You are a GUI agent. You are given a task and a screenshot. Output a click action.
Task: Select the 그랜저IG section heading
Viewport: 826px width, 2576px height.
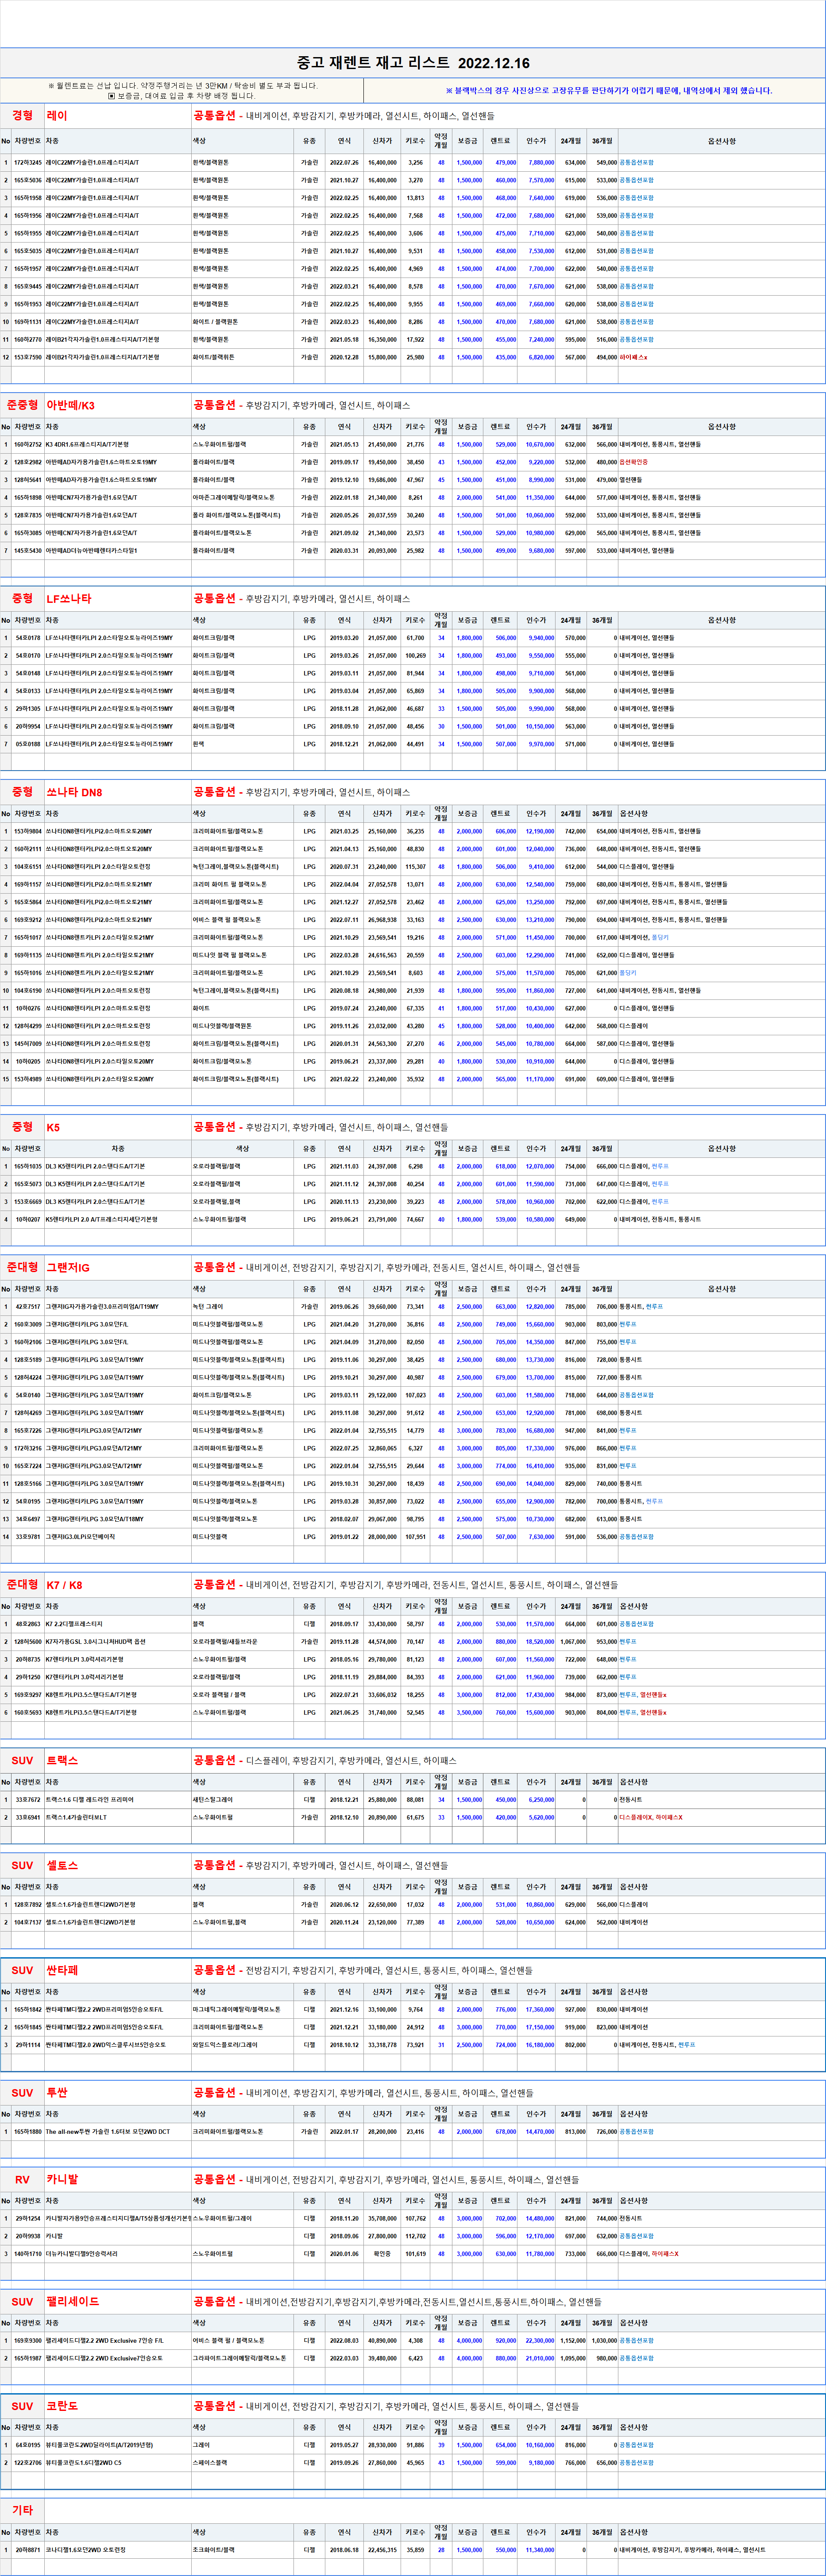click(68, 1267)
